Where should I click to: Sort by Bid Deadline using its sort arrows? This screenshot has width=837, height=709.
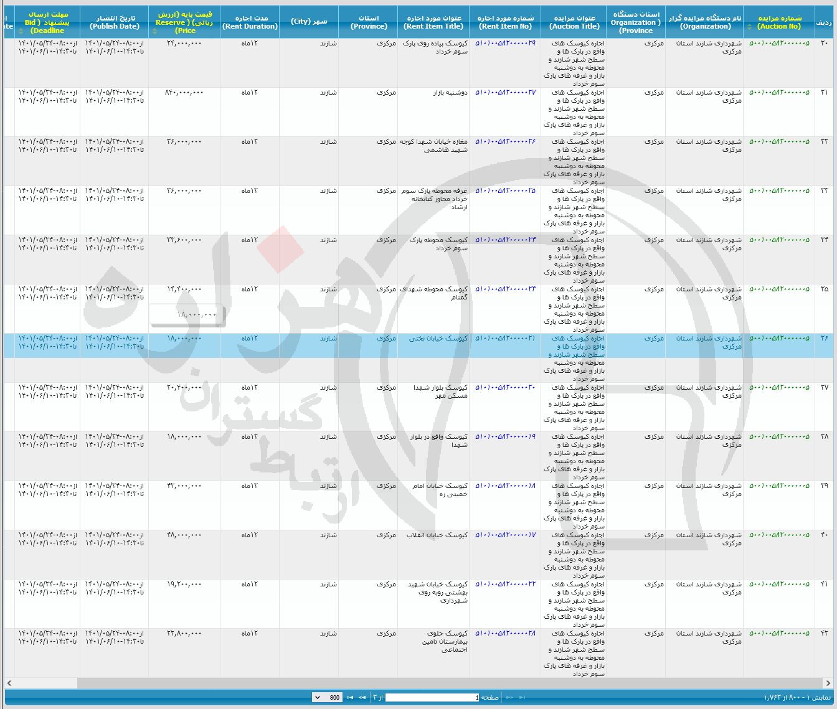(x=20, y=31)
